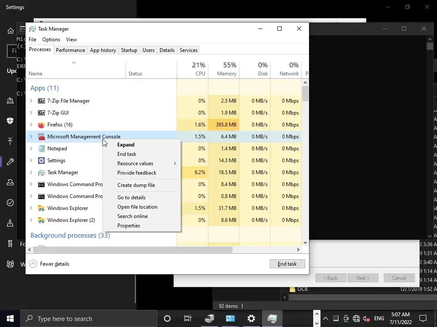Open Task View on the taskbar
437x327 pixels.
point(188,318)
